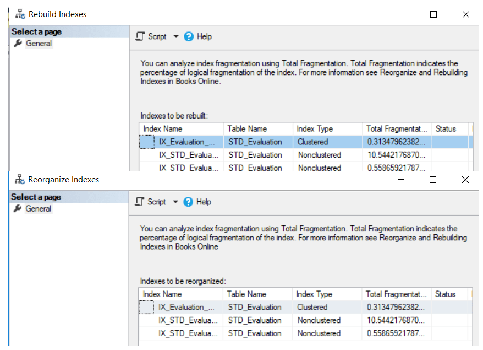
Task: Open the blue Help icon in Rebuild Indexes
Action: coord(189,36)
